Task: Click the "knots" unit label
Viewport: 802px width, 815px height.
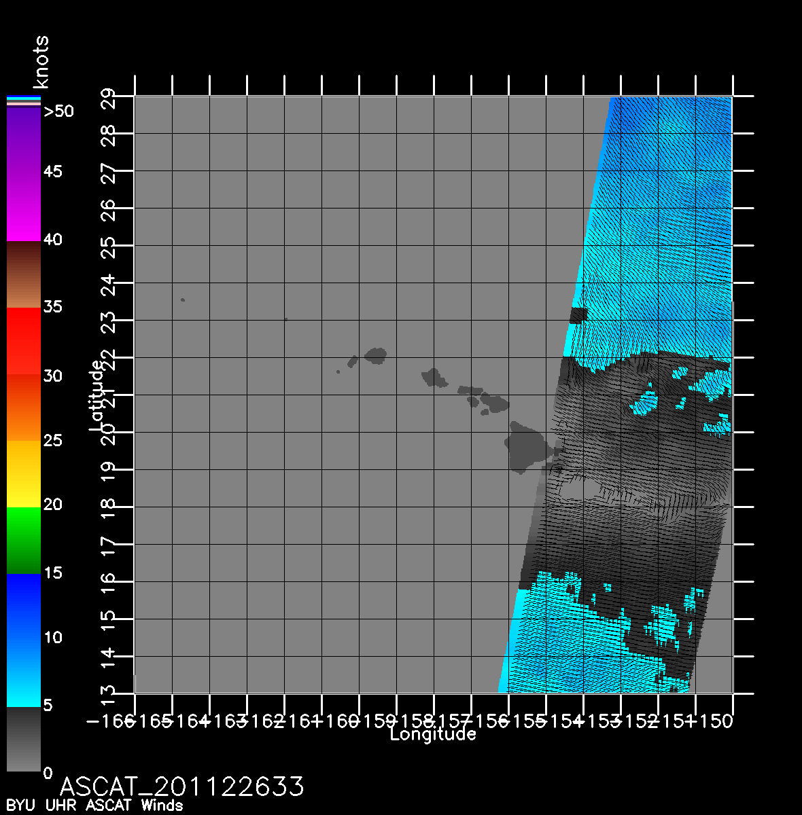Action: pos(41,62)
